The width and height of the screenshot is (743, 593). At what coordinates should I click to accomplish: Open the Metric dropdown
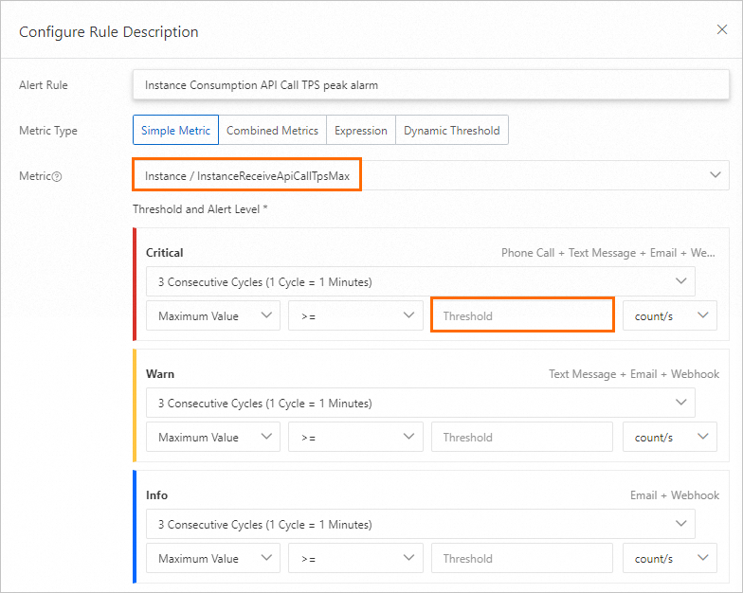tap(431, 175)
